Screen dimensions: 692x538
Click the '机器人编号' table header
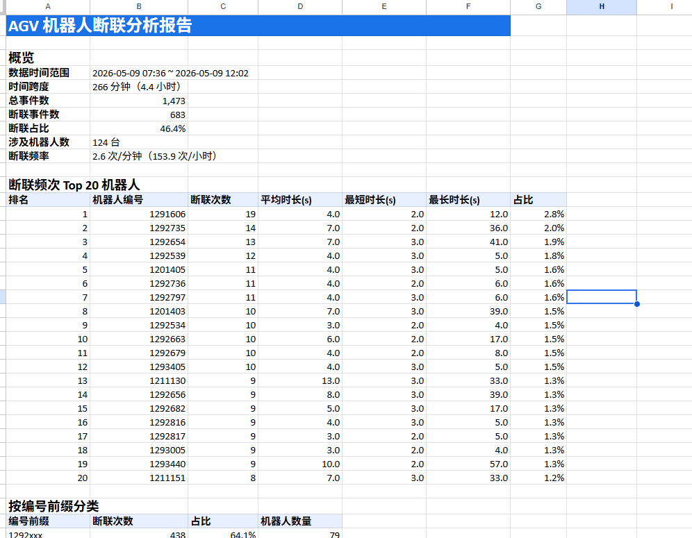click(x=138, y=200)
